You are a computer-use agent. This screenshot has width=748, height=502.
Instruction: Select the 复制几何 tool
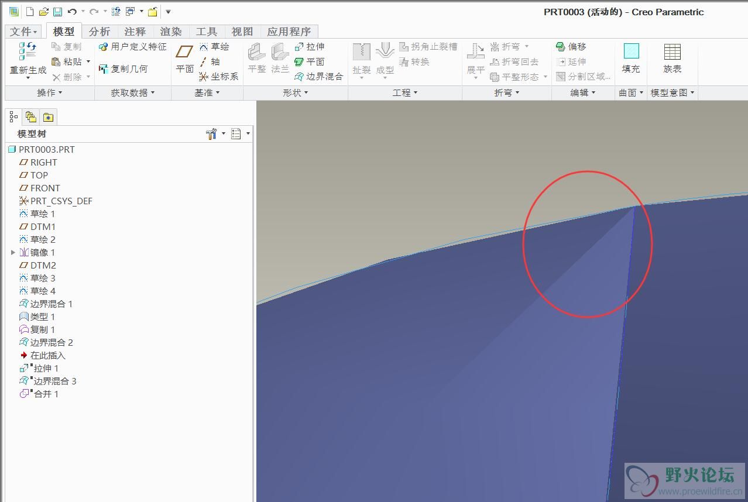[123, 69]
